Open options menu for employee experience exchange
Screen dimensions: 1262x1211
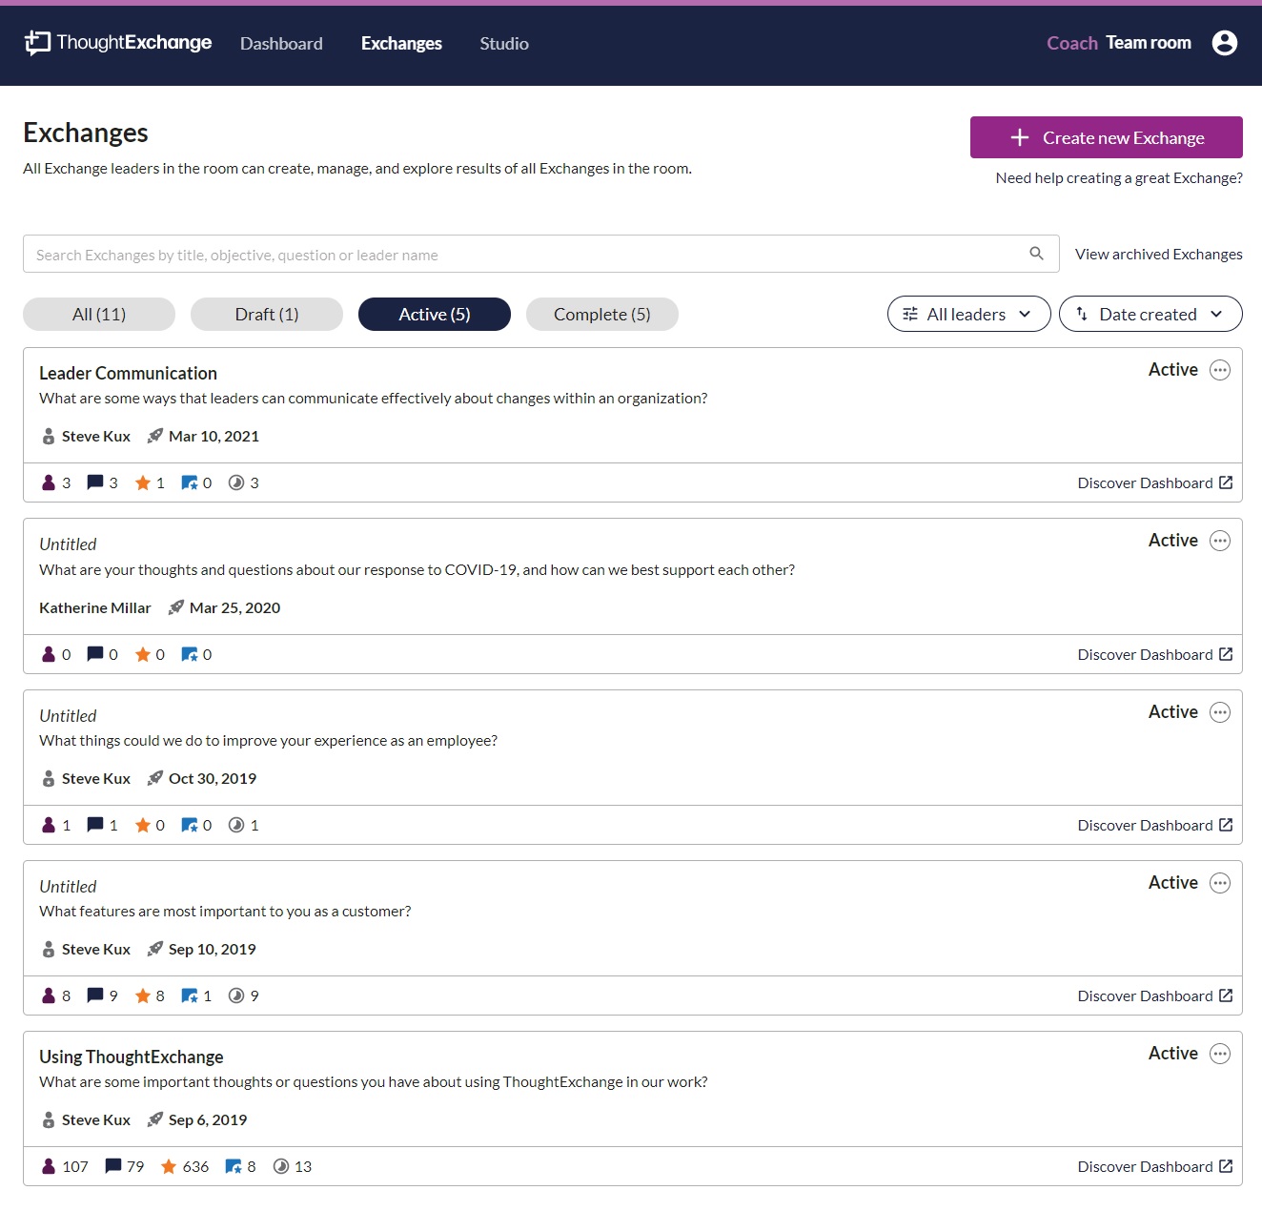tap(1220, 712)
